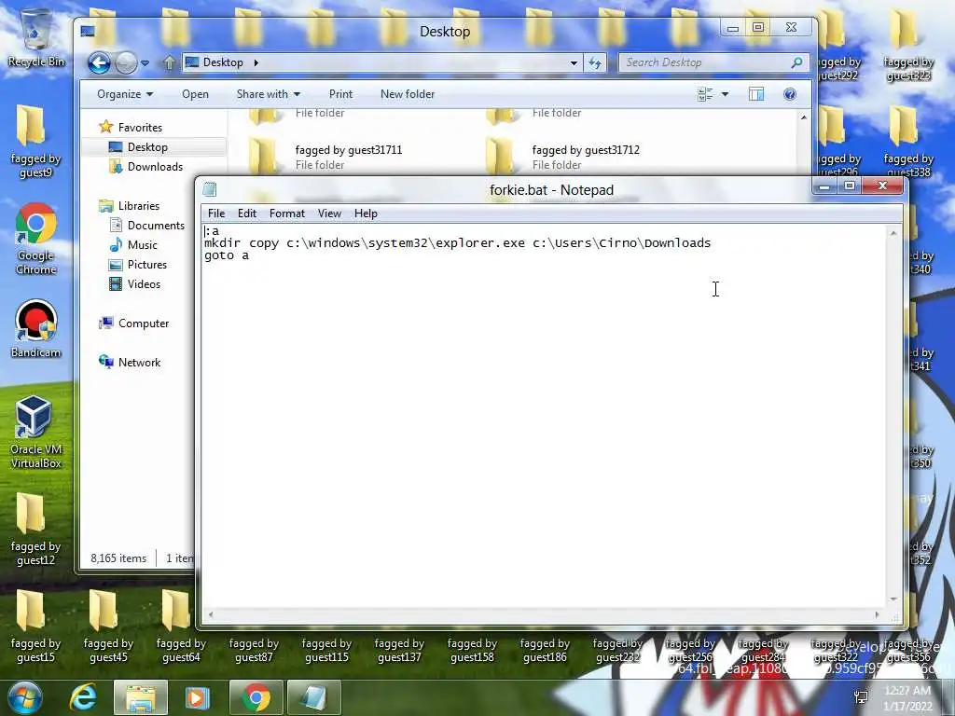Click the Explorer Forward navigation arrow
This screenshot has width=955, height=716.
coord(126,62)
